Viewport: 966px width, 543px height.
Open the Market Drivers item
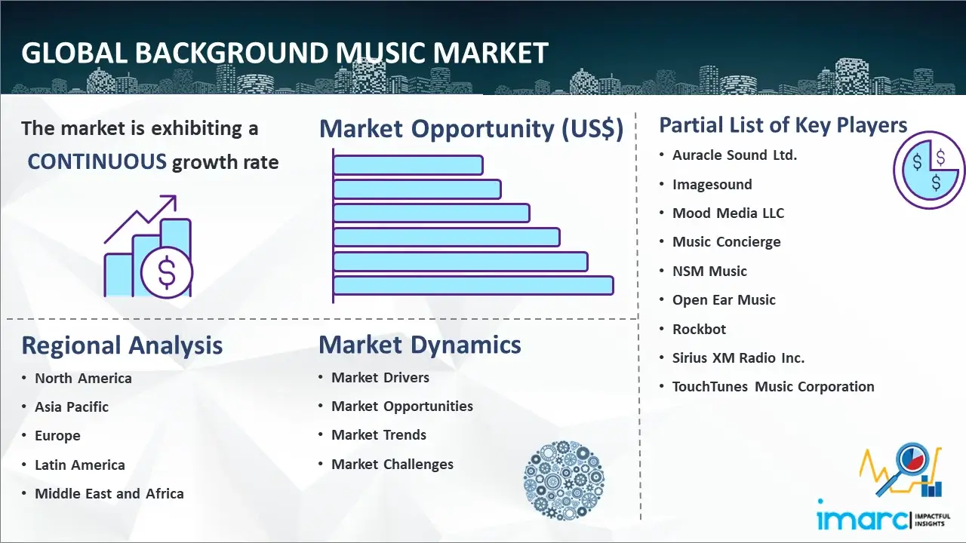click(380, 378)
